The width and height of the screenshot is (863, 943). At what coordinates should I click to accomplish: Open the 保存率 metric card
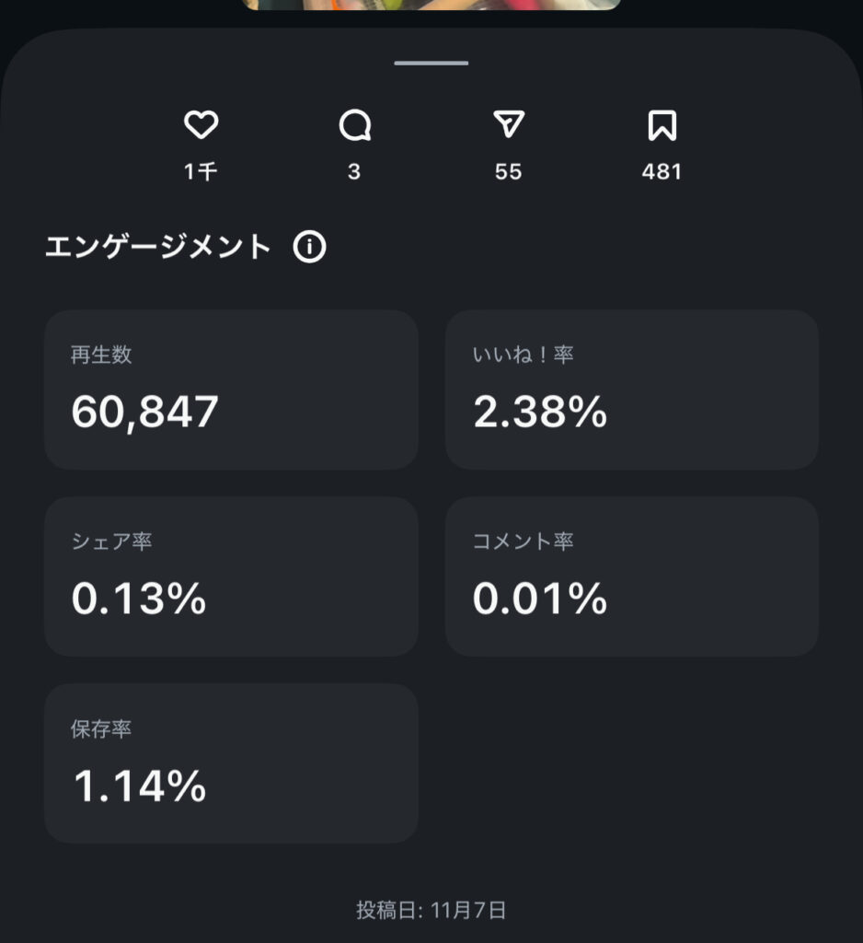pyautogui.click(x=231, y=763)
